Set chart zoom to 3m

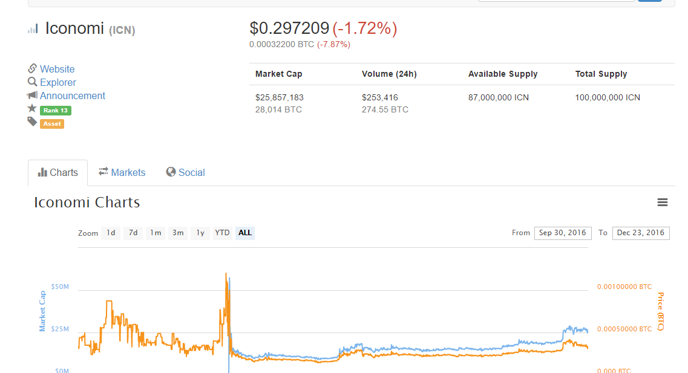point(178,233)
